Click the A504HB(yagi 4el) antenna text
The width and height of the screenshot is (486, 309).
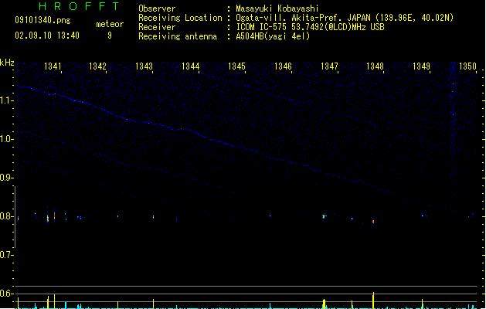[x=273, y=36]
